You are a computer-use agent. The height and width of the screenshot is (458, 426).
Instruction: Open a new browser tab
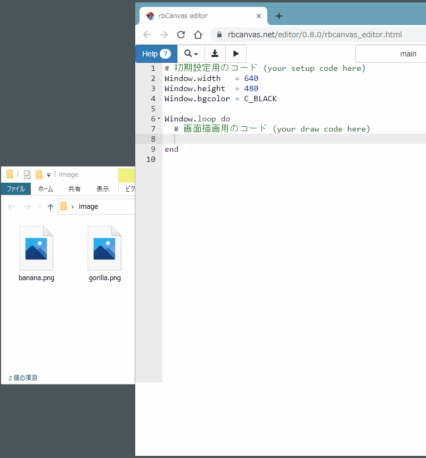(279, 16)
